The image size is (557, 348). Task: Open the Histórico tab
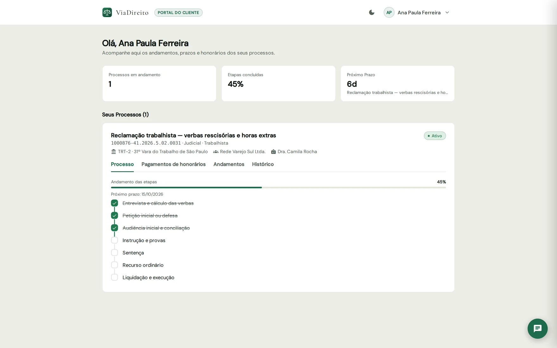click(263, 164)
